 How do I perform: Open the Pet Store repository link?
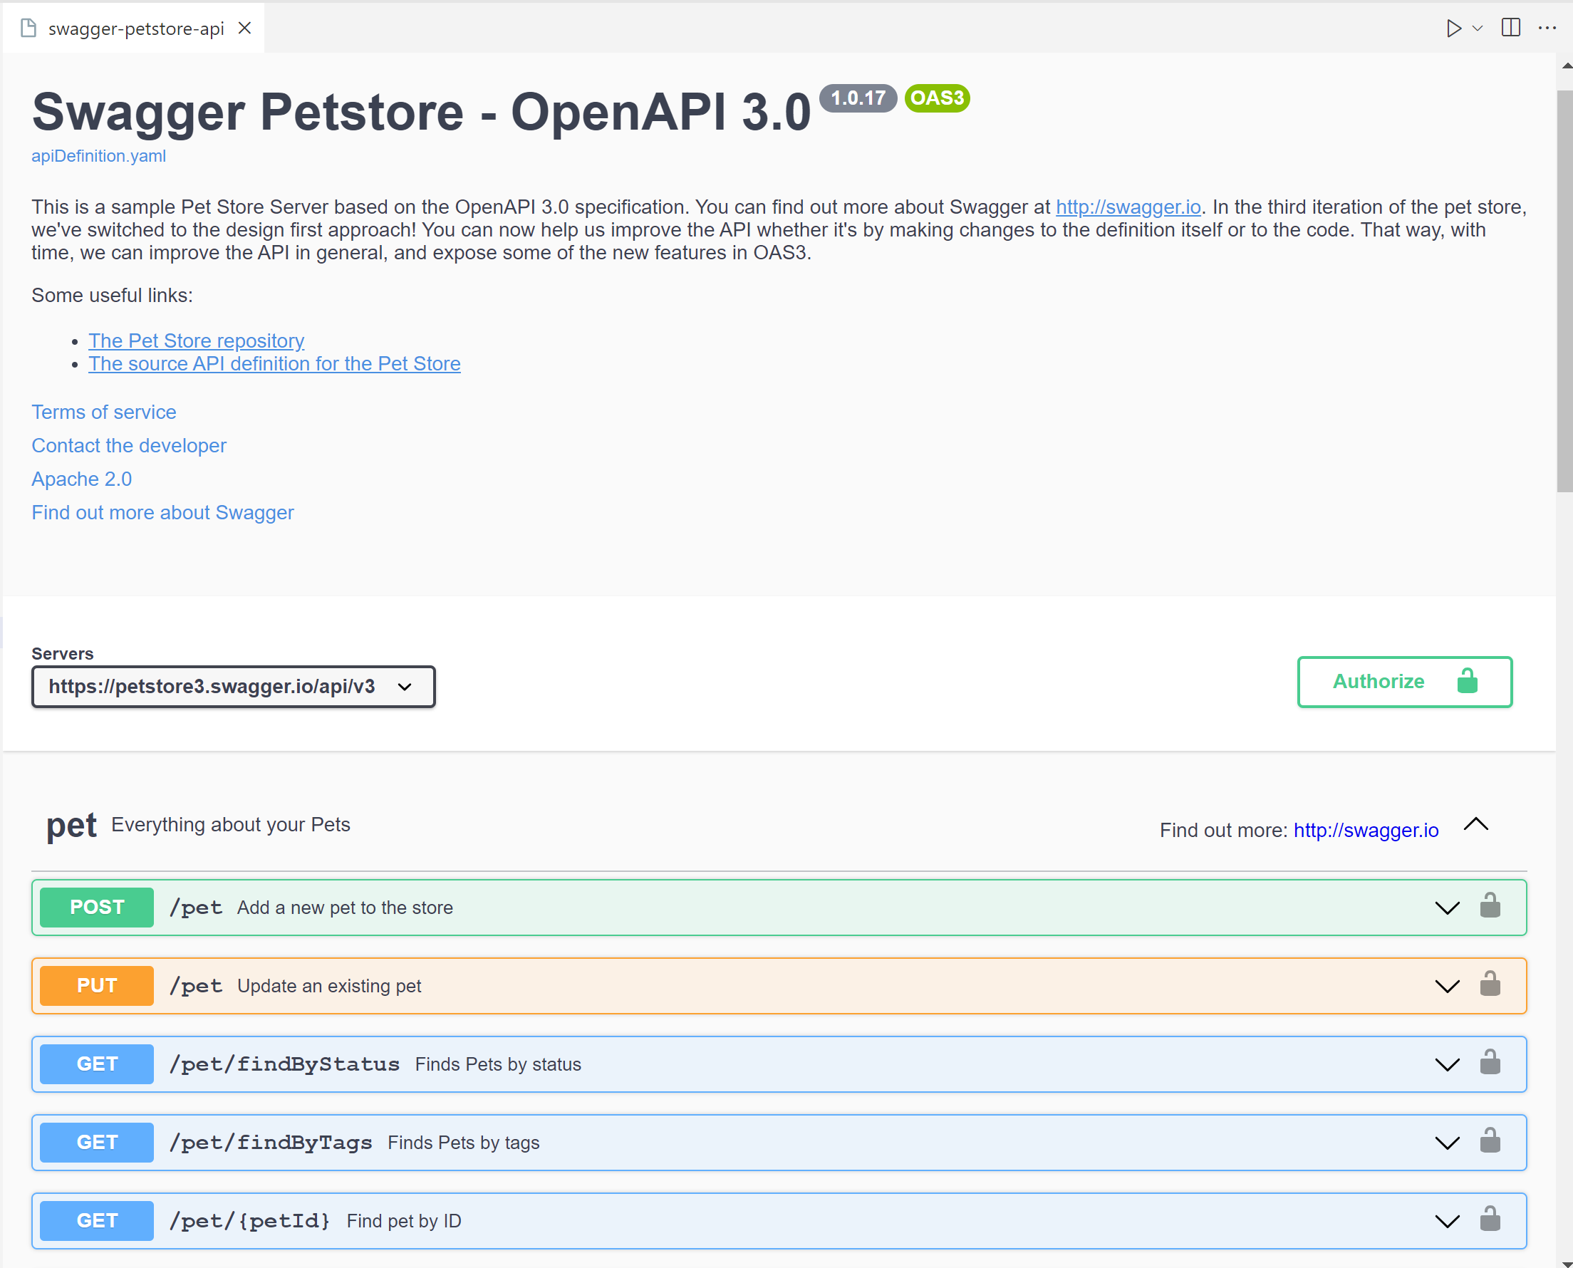click(x=195, y=341)
